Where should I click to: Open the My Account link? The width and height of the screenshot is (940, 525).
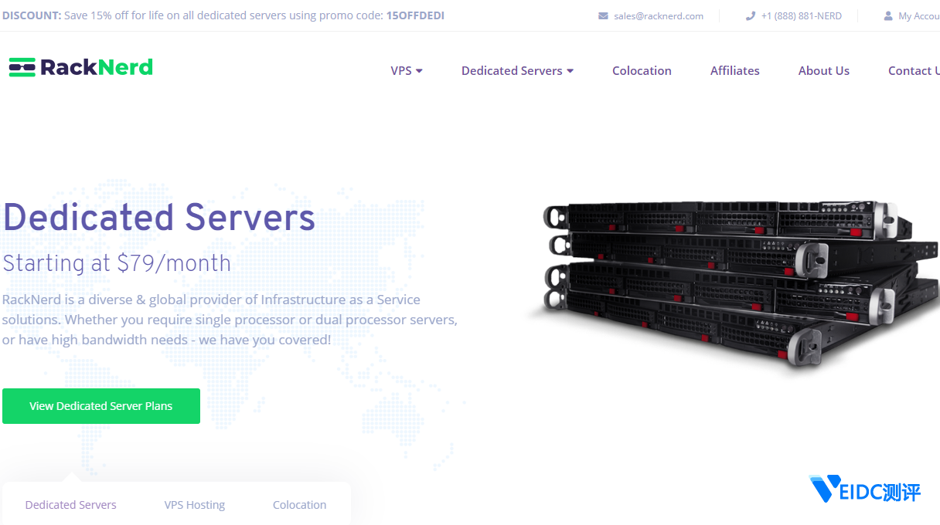tap(918, 16)
